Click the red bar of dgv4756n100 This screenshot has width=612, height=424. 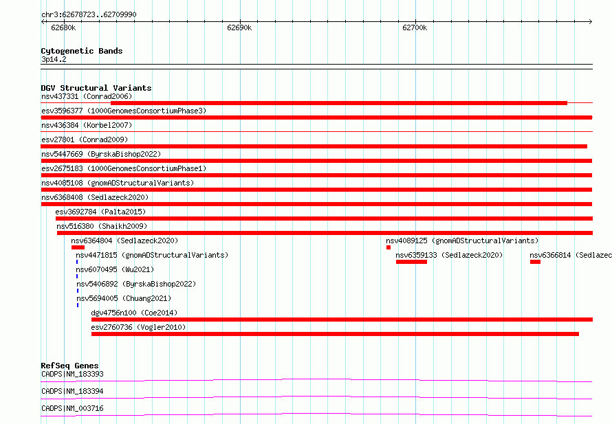click(x=342, y=320)
